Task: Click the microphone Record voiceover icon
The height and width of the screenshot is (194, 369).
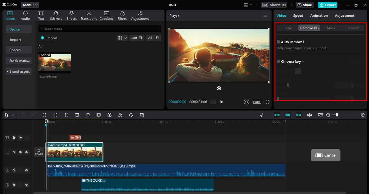Action: [261, 115]
